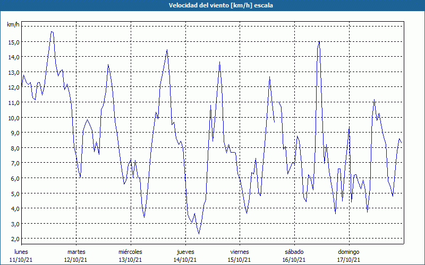Select the 5,0 y-axis value
The image size is (425, 265).
(x=15, y=193)
